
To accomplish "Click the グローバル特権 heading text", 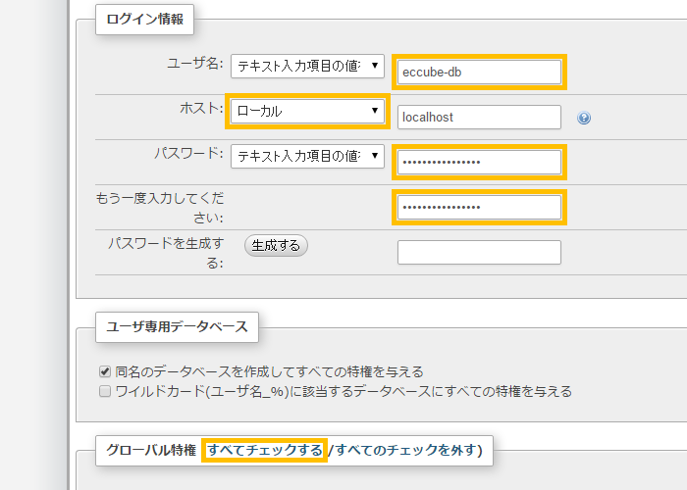I will point(151,450).
